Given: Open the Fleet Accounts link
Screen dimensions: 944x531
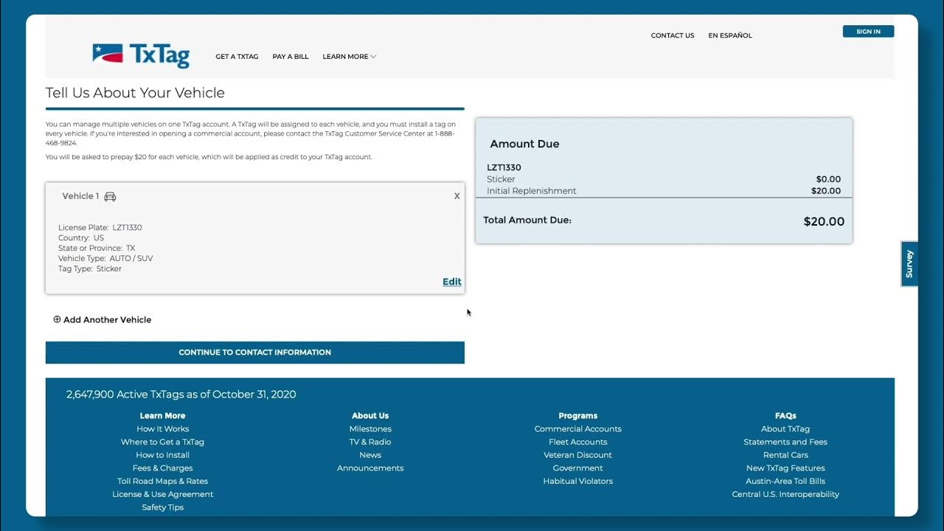Looking at the screenshot, I should (578, 442).
